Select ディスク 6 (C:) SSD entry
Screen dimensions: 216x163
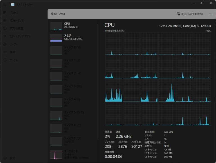pos(72,128)
